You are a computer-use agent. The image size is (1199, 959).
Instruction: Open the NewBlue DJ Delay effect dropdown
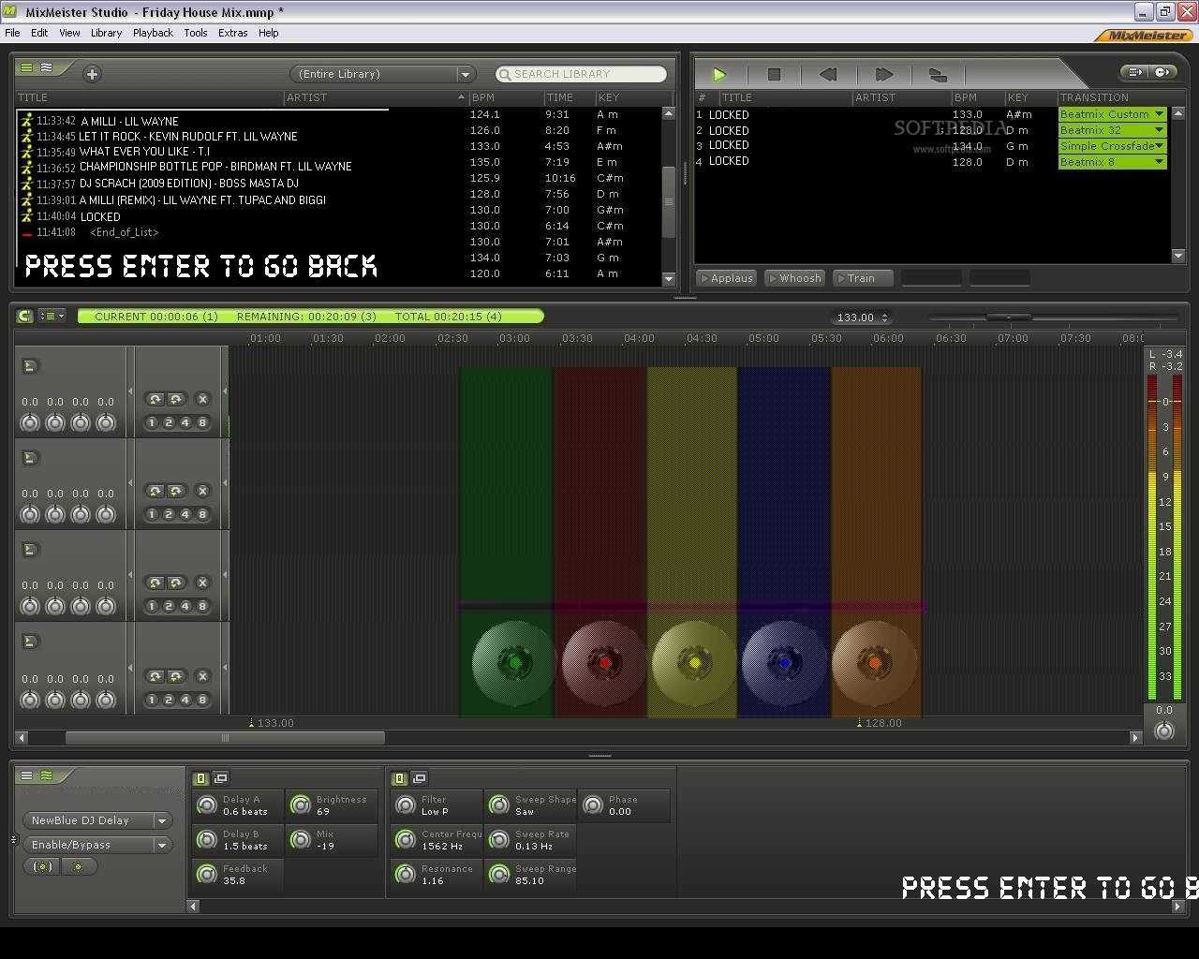(98, 820)
